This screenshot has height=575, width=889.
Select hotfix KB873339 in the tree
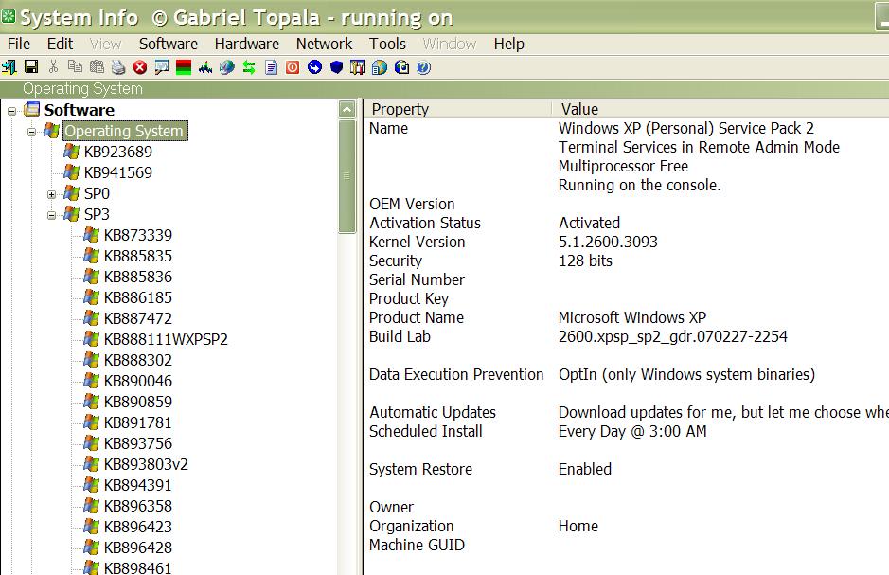coord(138,235)
